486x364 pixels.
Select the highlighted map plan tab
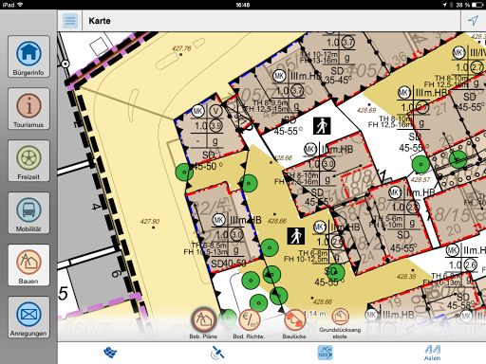pyautogui.click(x=325, y=353)
